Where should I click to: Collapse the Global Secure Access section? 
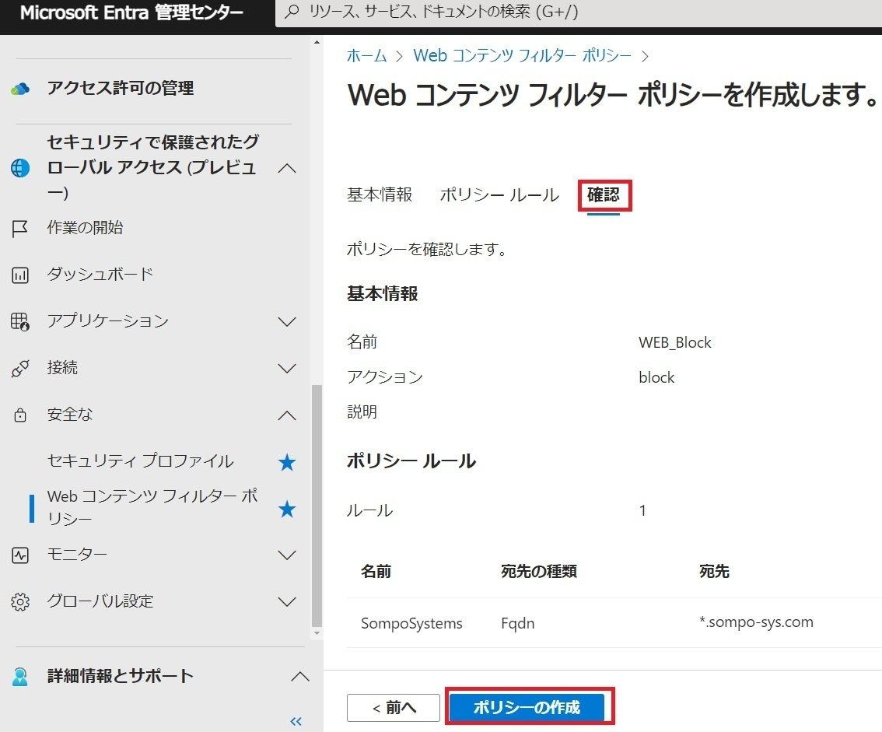point(287,168)
